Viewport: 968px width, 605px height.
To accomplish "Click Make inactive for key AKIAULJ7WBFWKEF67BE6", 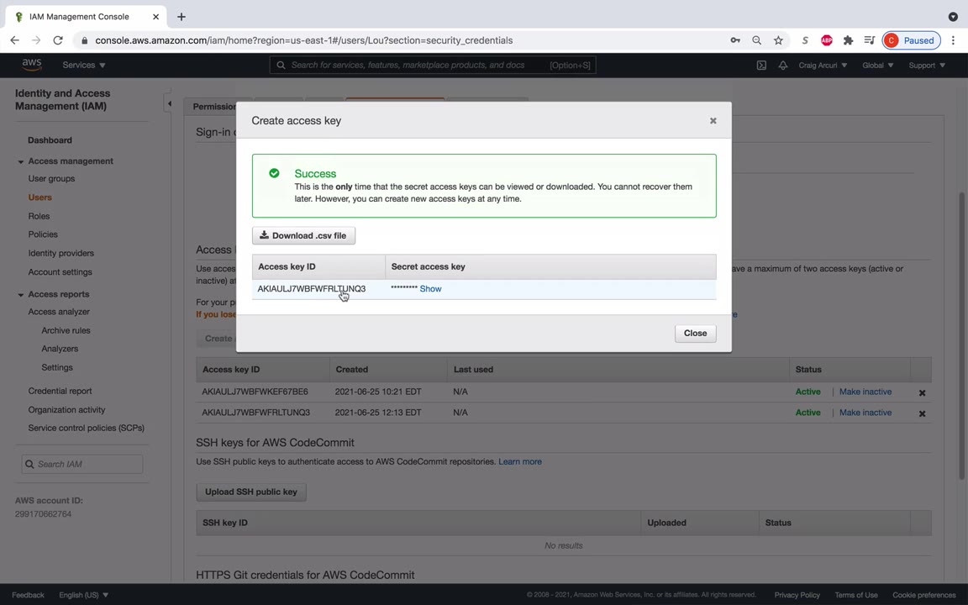I will [x=865, y=392].
